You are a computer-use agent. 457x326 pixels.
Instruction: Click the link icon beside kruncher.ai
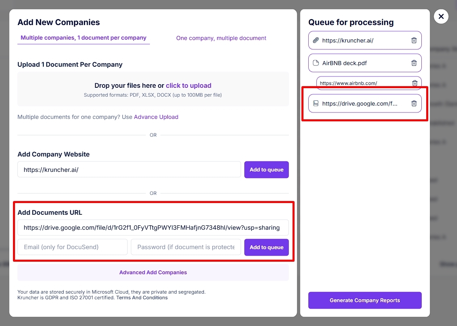pyautogui.click(x=316, y=40)
